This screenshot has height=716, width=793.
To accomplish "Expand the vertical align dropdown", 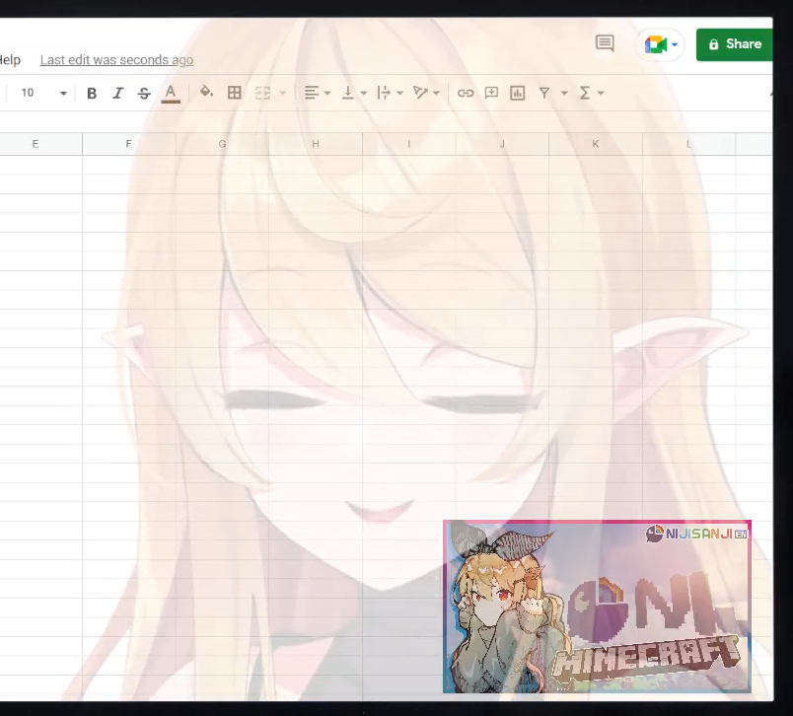I will (353, 93).
